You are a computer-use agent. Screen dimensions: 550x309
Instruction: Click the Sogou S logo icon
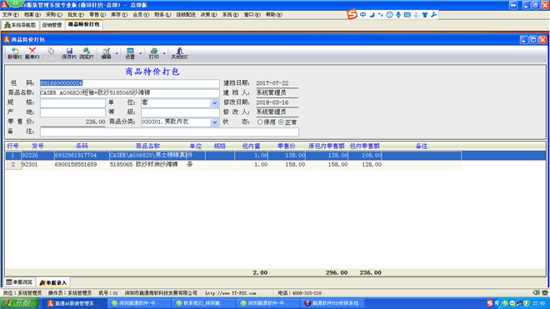click(352, 14)
